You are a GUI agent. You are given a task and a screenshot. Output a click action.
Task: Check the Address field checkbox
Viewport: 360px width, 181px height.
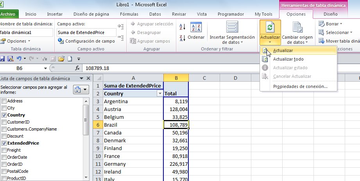[4, 101]
